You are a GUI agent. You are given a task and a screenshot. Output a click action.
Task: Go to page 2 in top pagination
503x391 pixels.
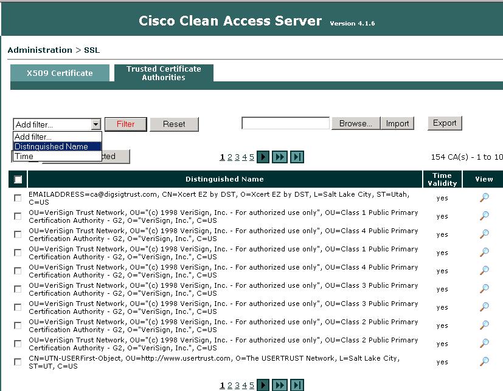pyautogui.click(x=230, y=157)
